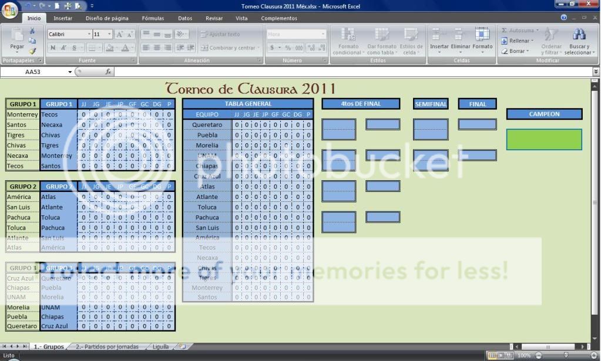Open the Office button menu
Viewport: 601px width, 361px height.
click(x=9, y=10)
